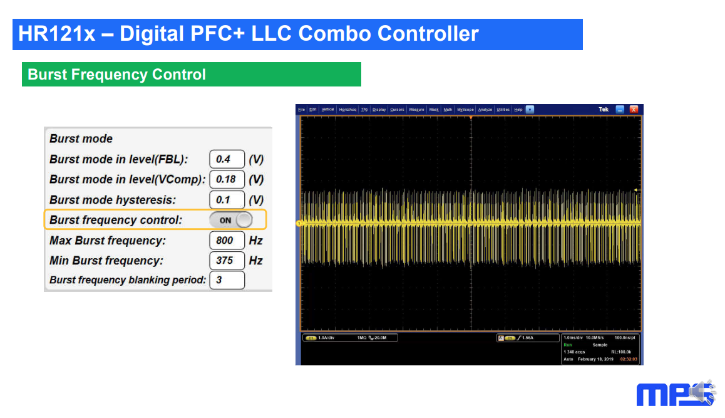Open the Math menu
725x418 pixels.
click(448, 110)
